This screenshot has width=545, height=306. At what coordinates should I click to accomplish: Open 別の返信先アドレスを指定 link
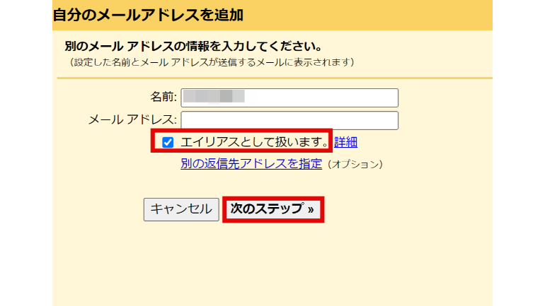tap(251, 164)
